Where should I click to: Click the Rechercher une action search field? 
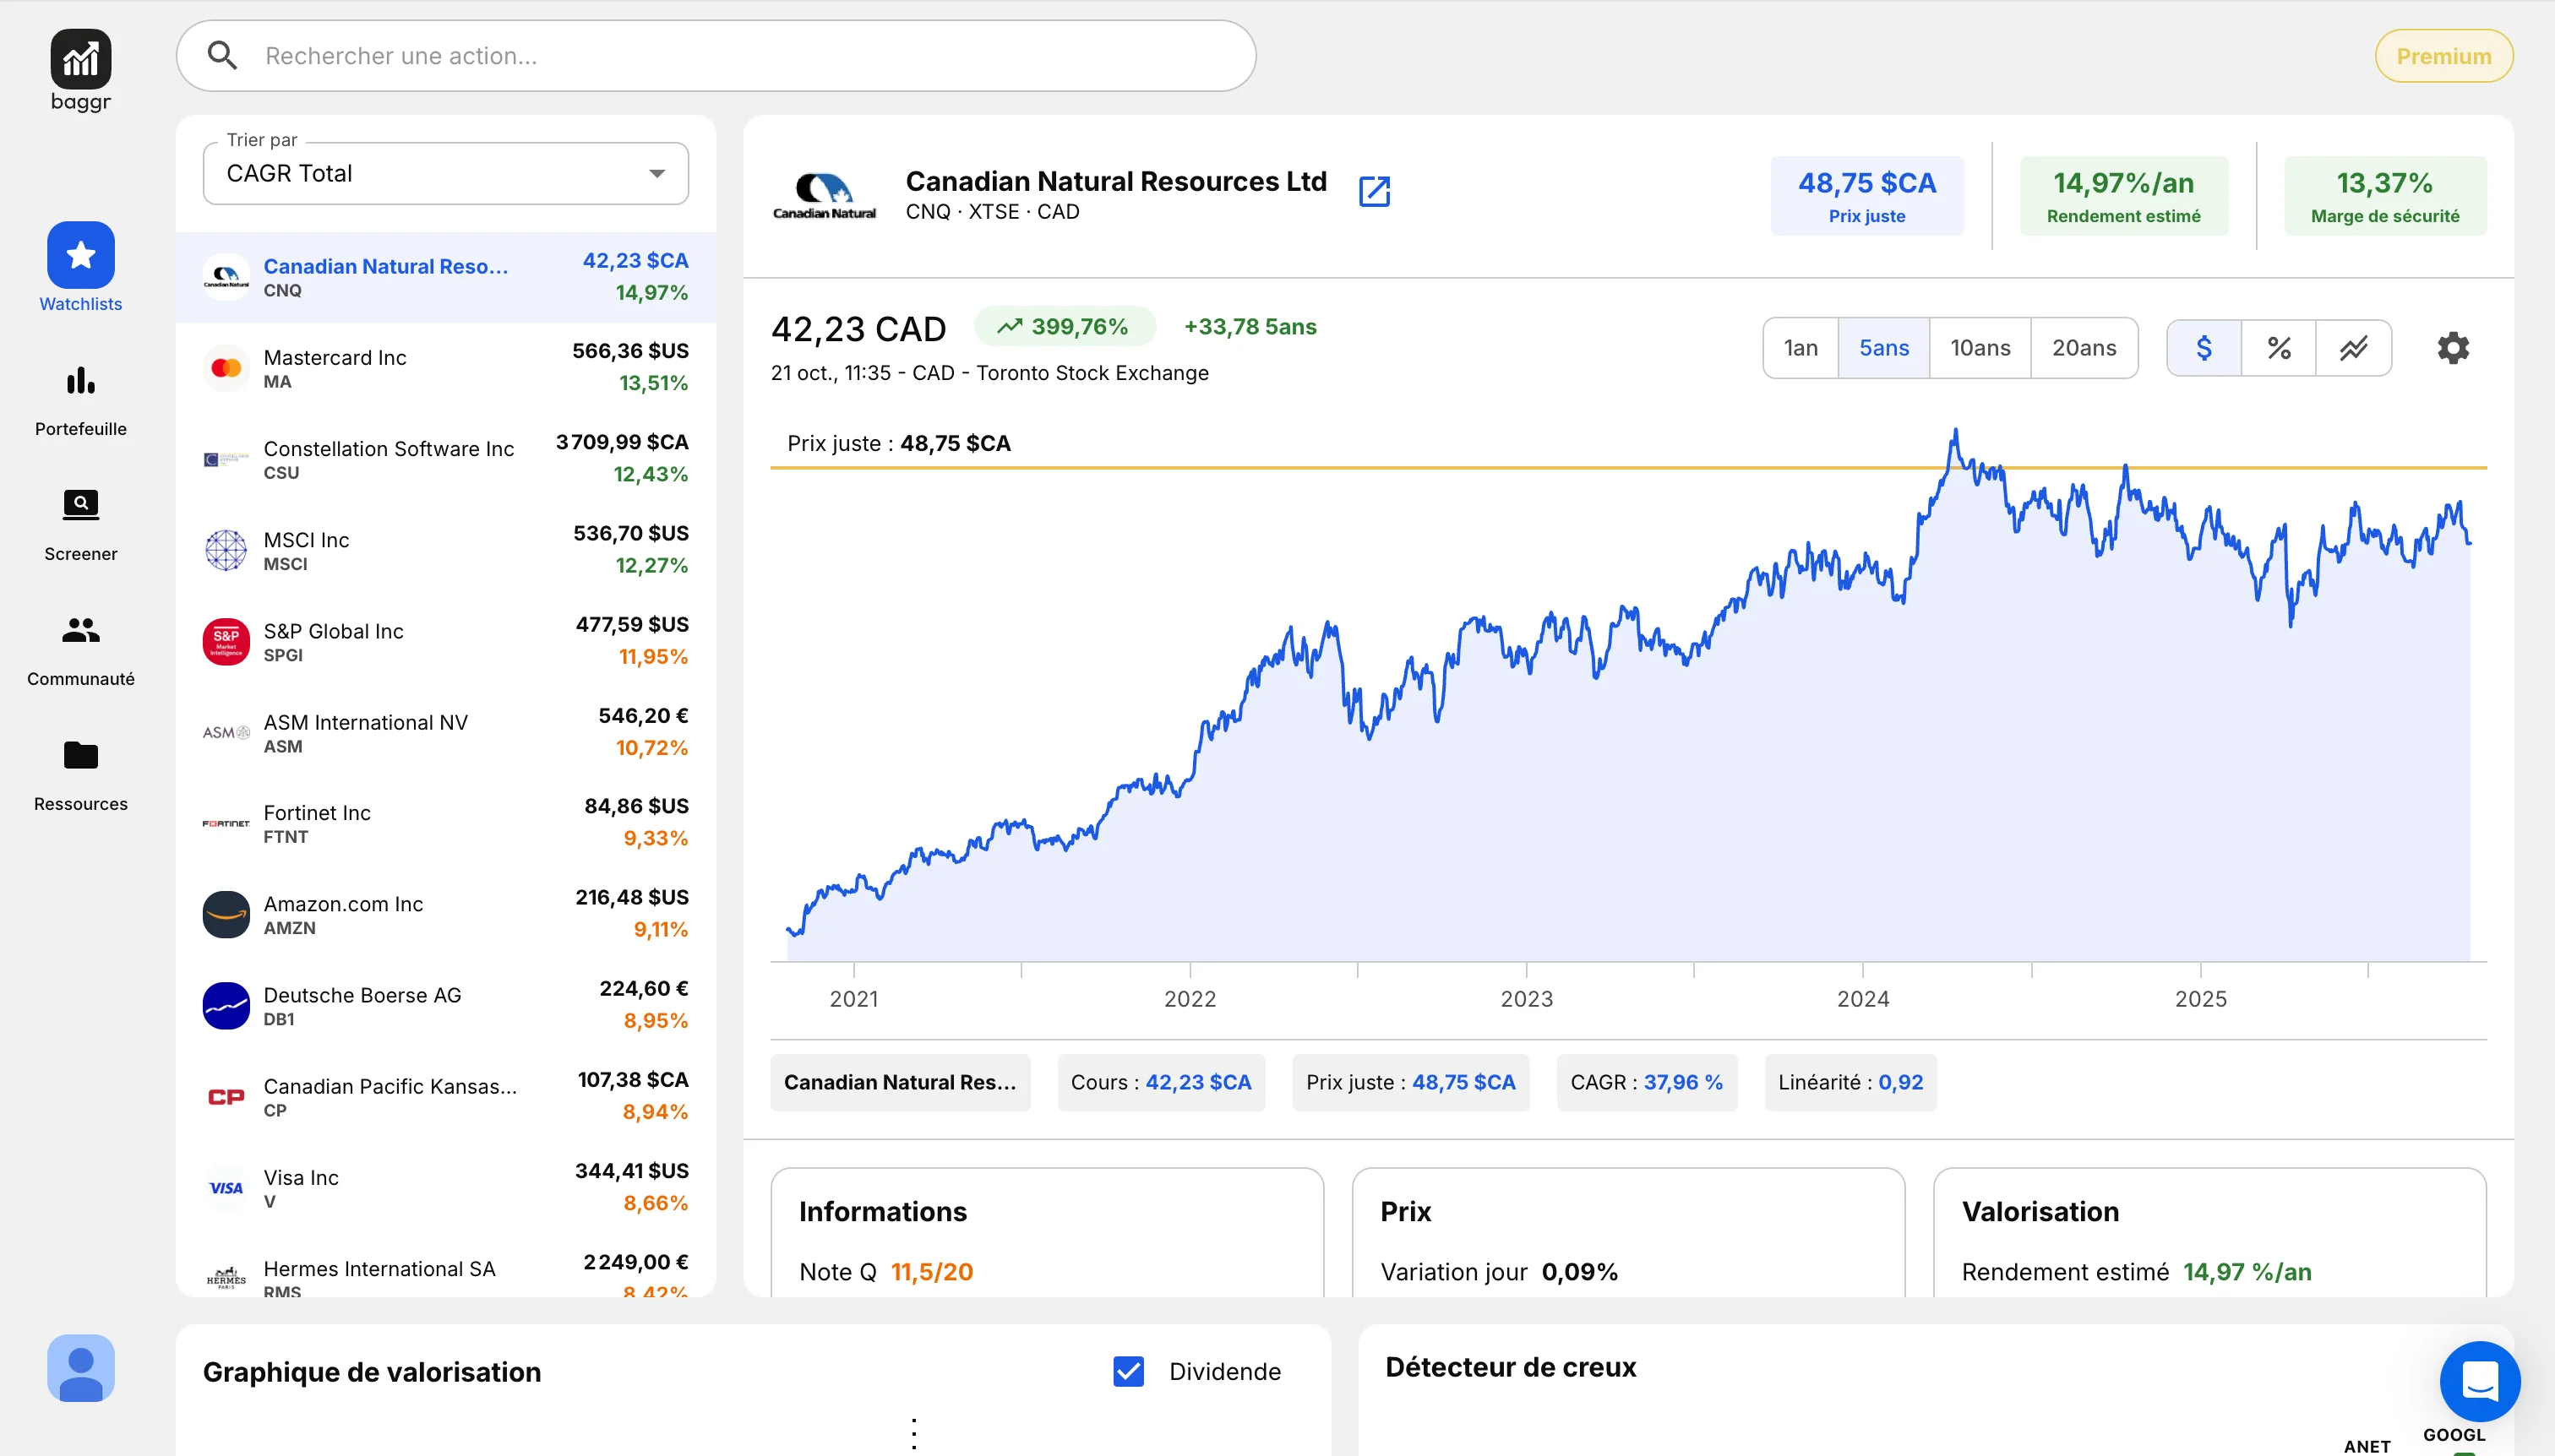click(x=716, y=56)
